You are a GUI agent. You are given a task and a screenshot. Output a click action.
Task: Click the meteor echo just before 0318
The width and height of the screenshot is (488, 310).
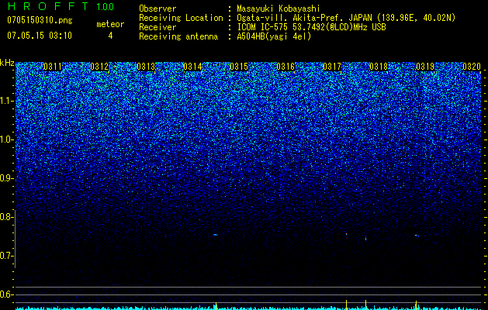365,239
